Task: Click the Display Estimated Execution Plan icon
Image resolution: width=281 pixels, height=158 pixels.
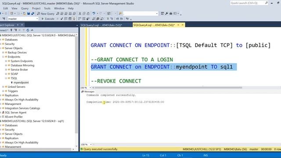Action: click(65, 18)
